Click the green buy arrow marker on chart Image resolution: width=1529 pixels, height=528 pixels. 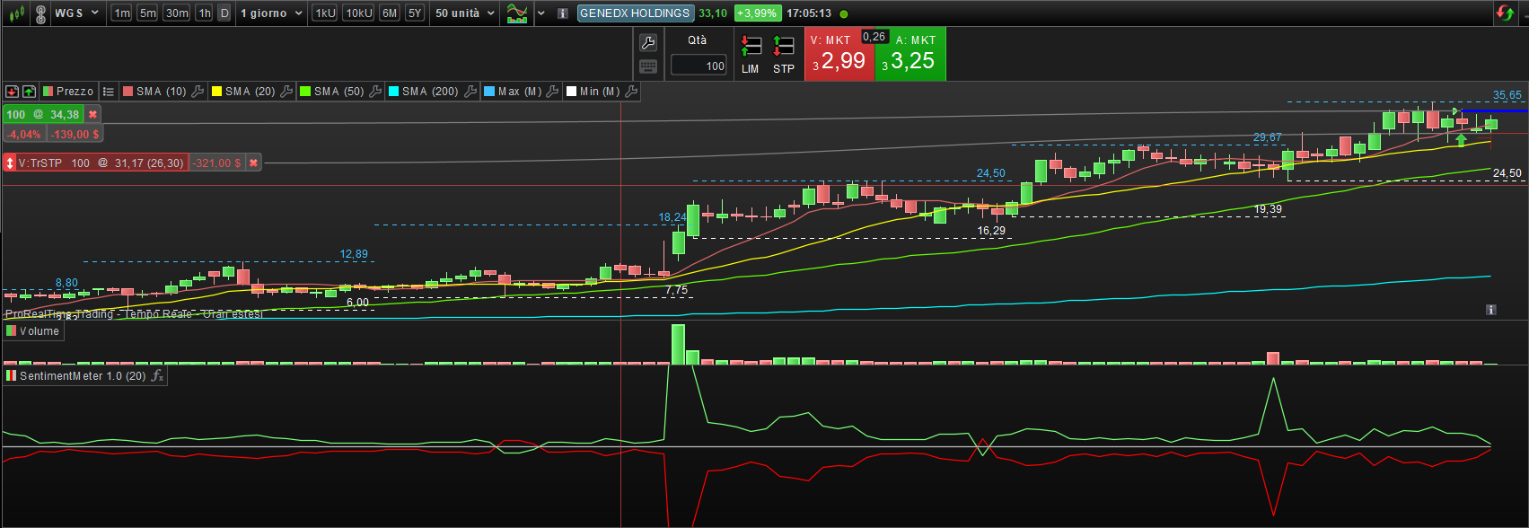1461,139
